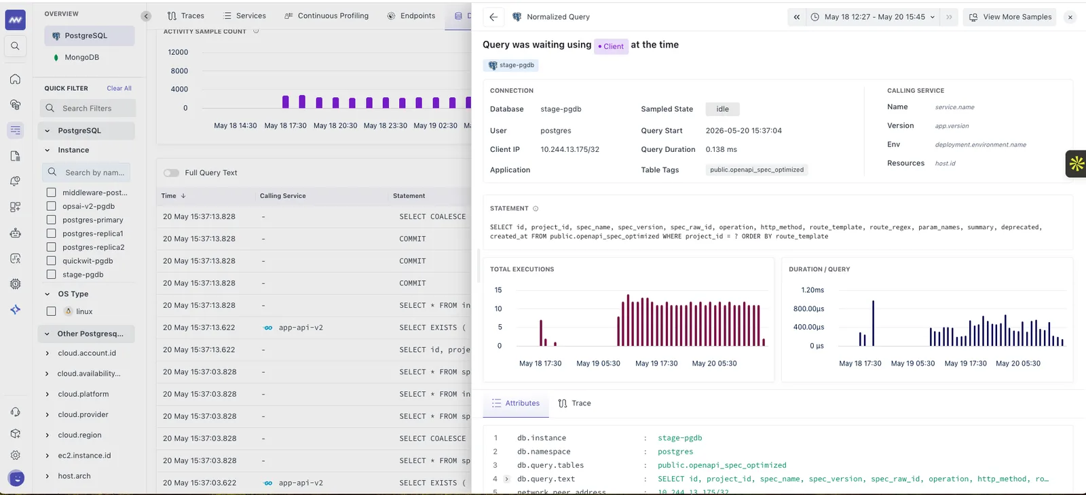
Task: Open the package box icon in sidebar
Action: click(15, 433)
